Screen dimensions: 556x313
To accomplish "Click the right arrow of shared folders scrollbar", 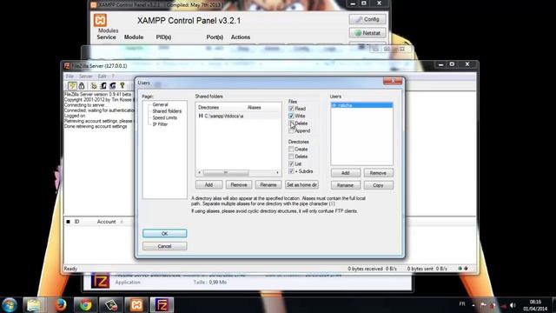I will [x=277, y=173].
